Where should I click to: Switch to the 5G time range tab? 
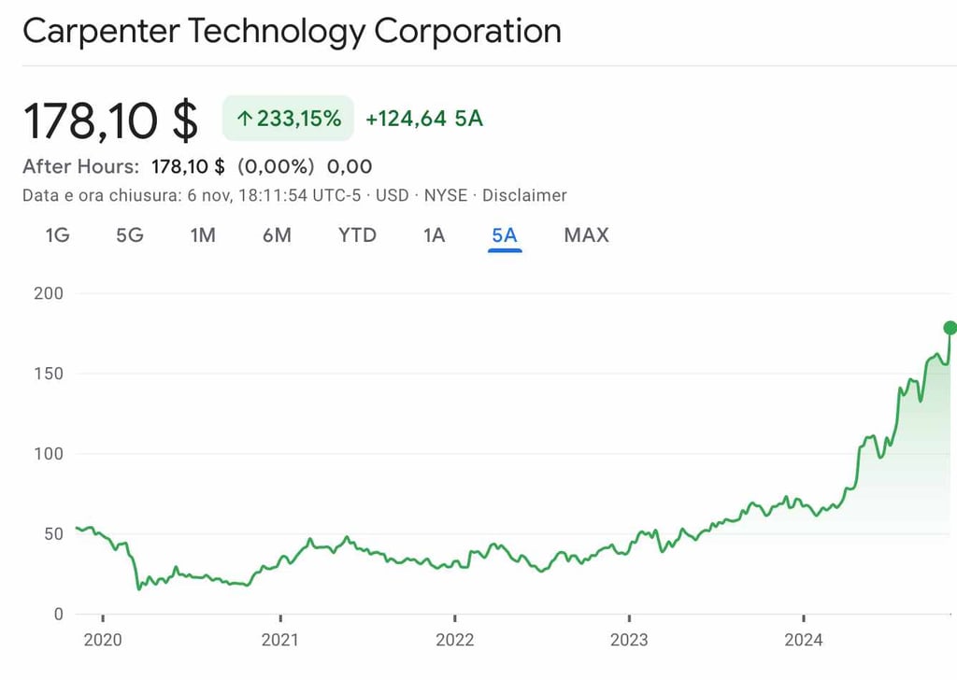(x=129, y=236)
